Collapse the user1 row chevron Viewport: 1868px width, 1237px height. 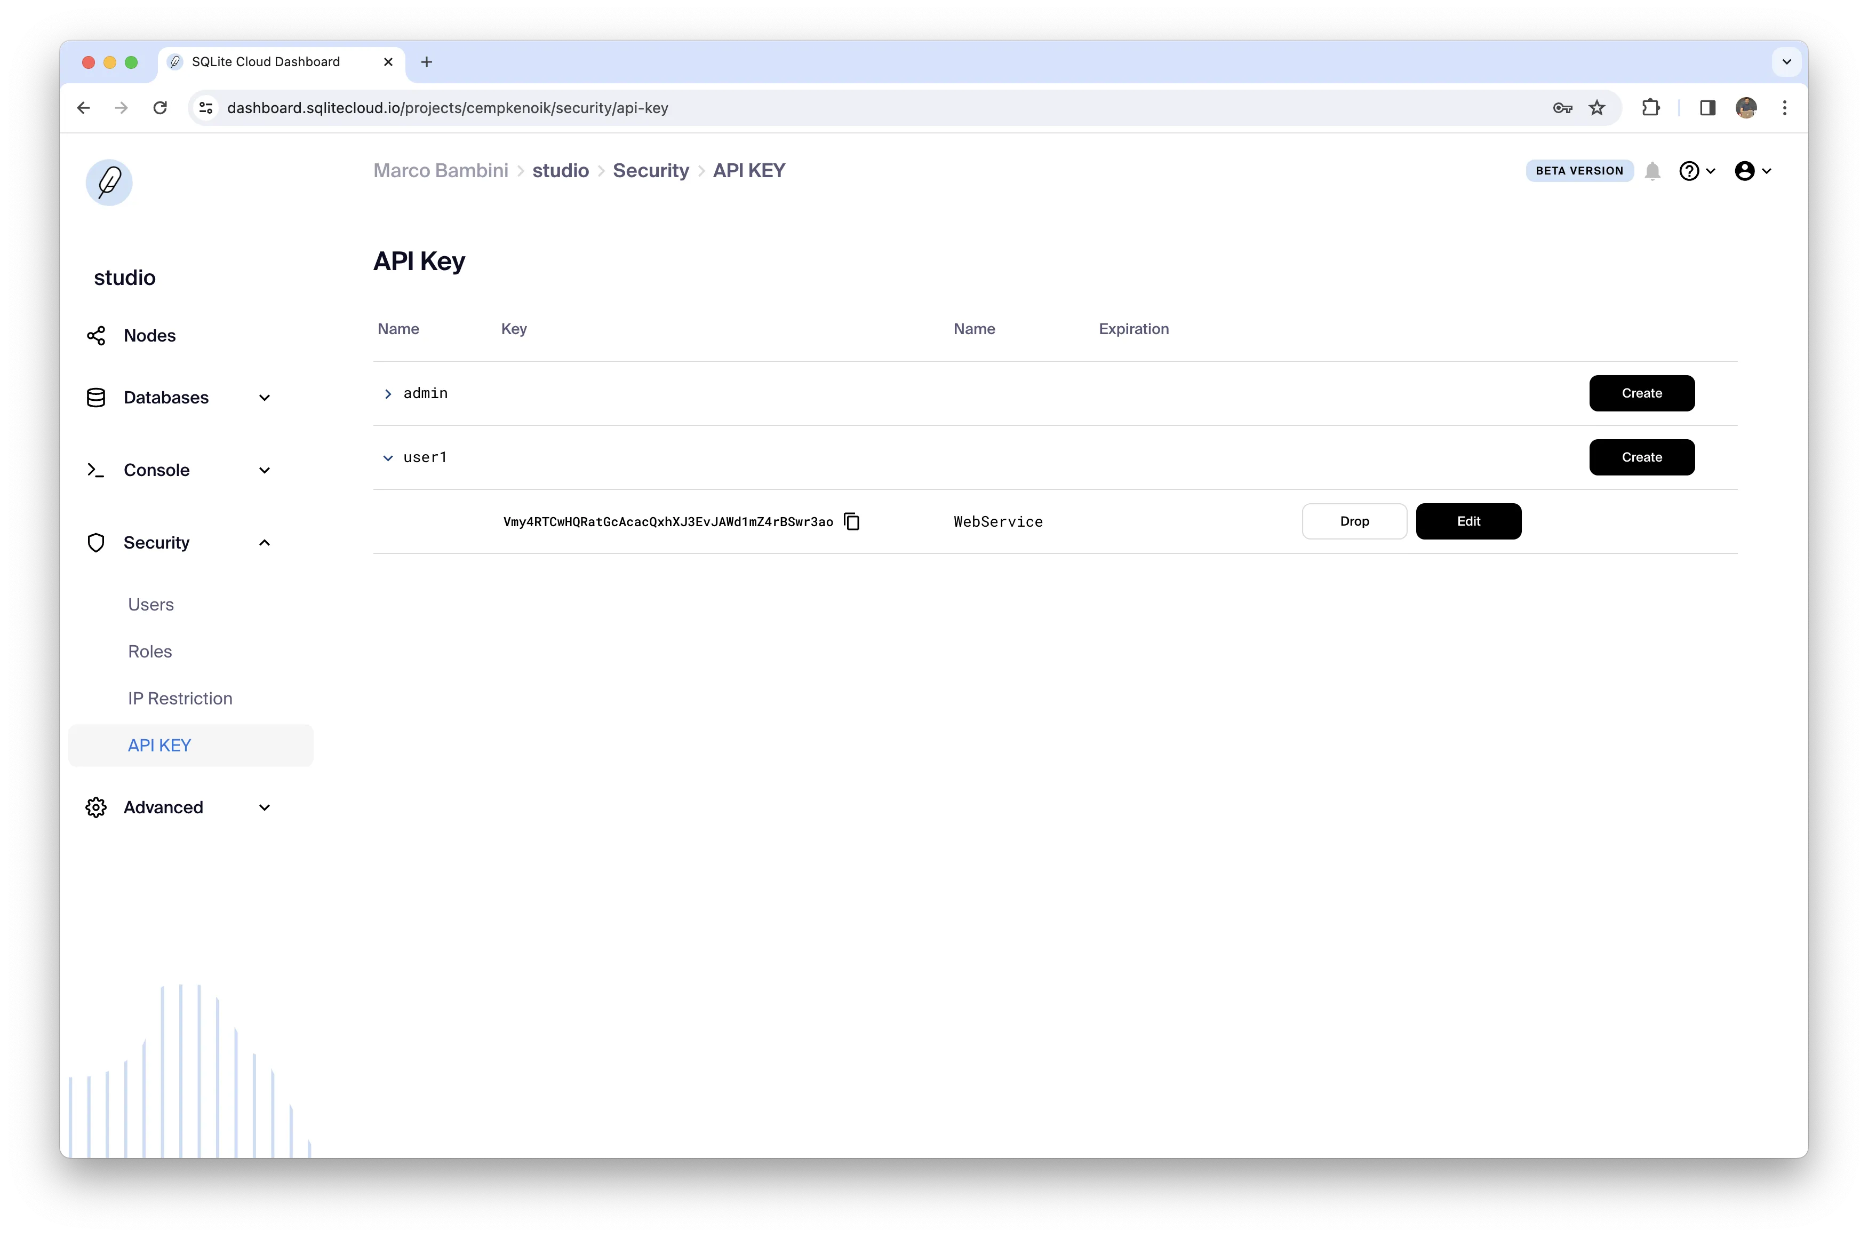388,457
